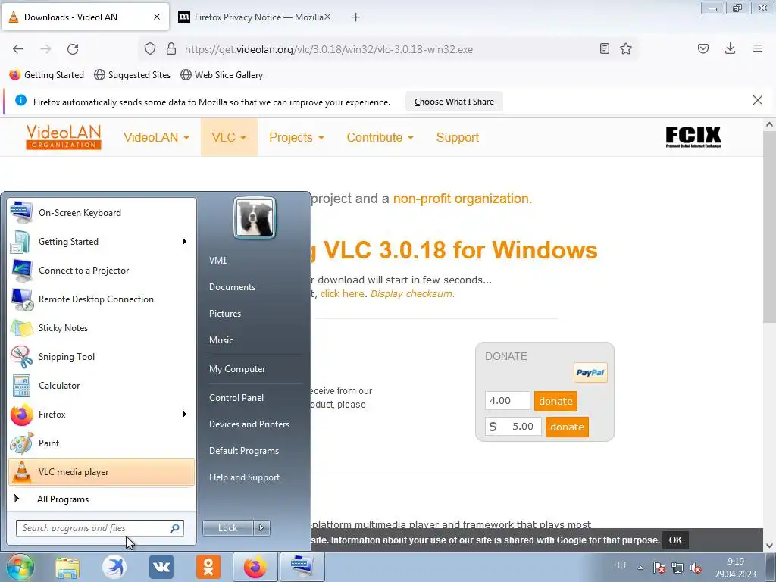Save page to Pocket
The width and height of the screenshot is (776, 582).
(x=703, y=48)
